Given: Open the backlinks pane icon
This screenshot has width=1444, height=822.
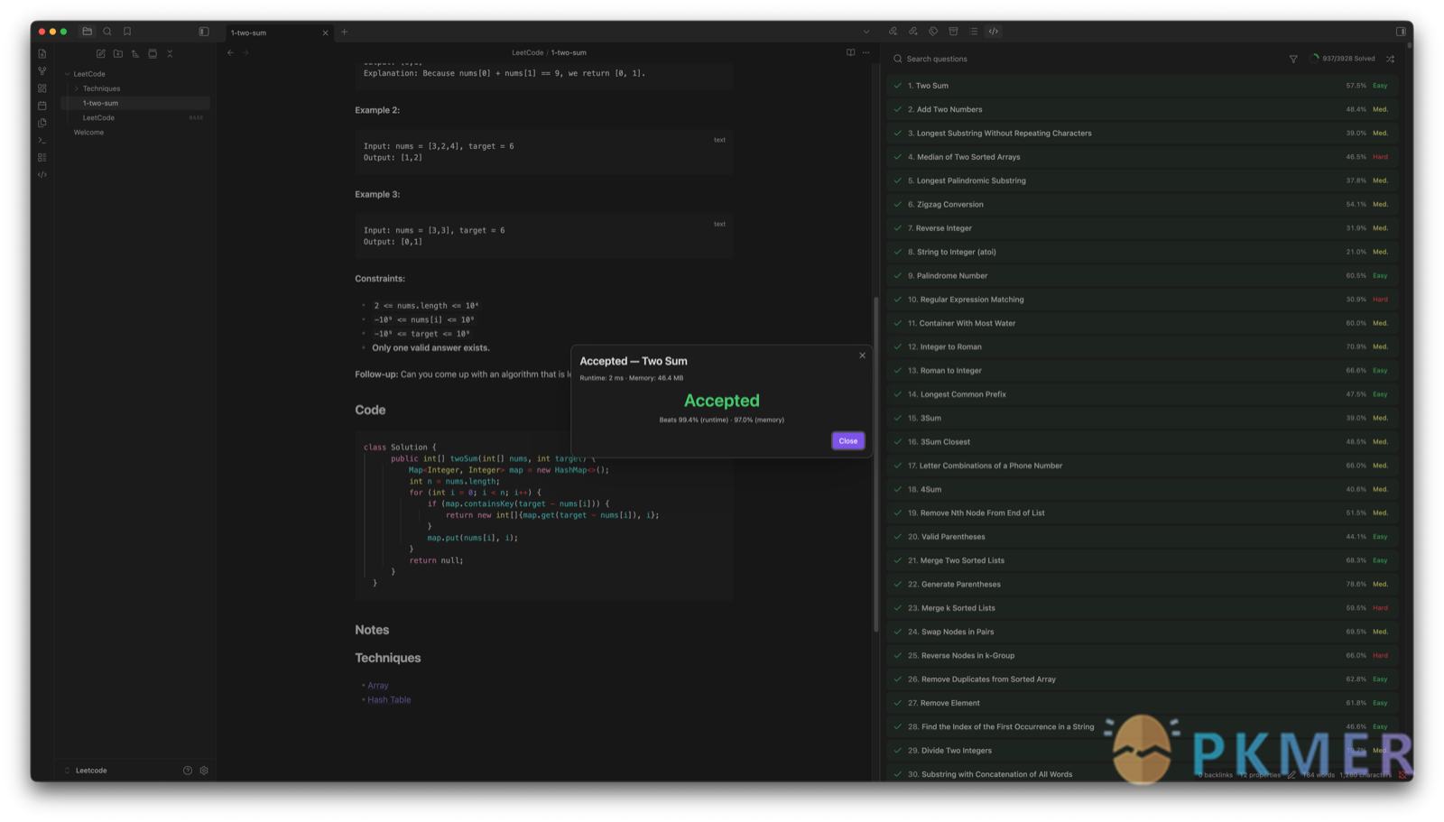Looking at the screenshot, I should [893, 32].
